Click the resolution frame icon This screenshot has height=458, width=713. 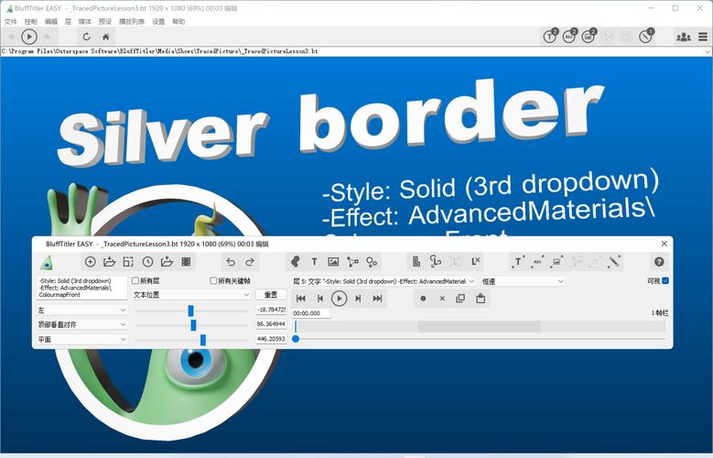pos(128,262)
